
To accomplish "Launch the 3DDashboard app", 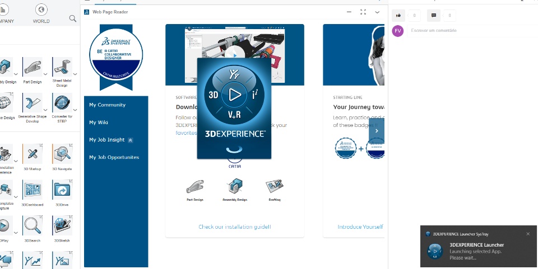I will point(33,190).
